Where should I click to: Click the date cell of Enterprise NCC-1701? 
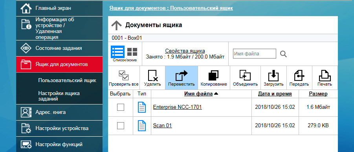tap(275, 107)
